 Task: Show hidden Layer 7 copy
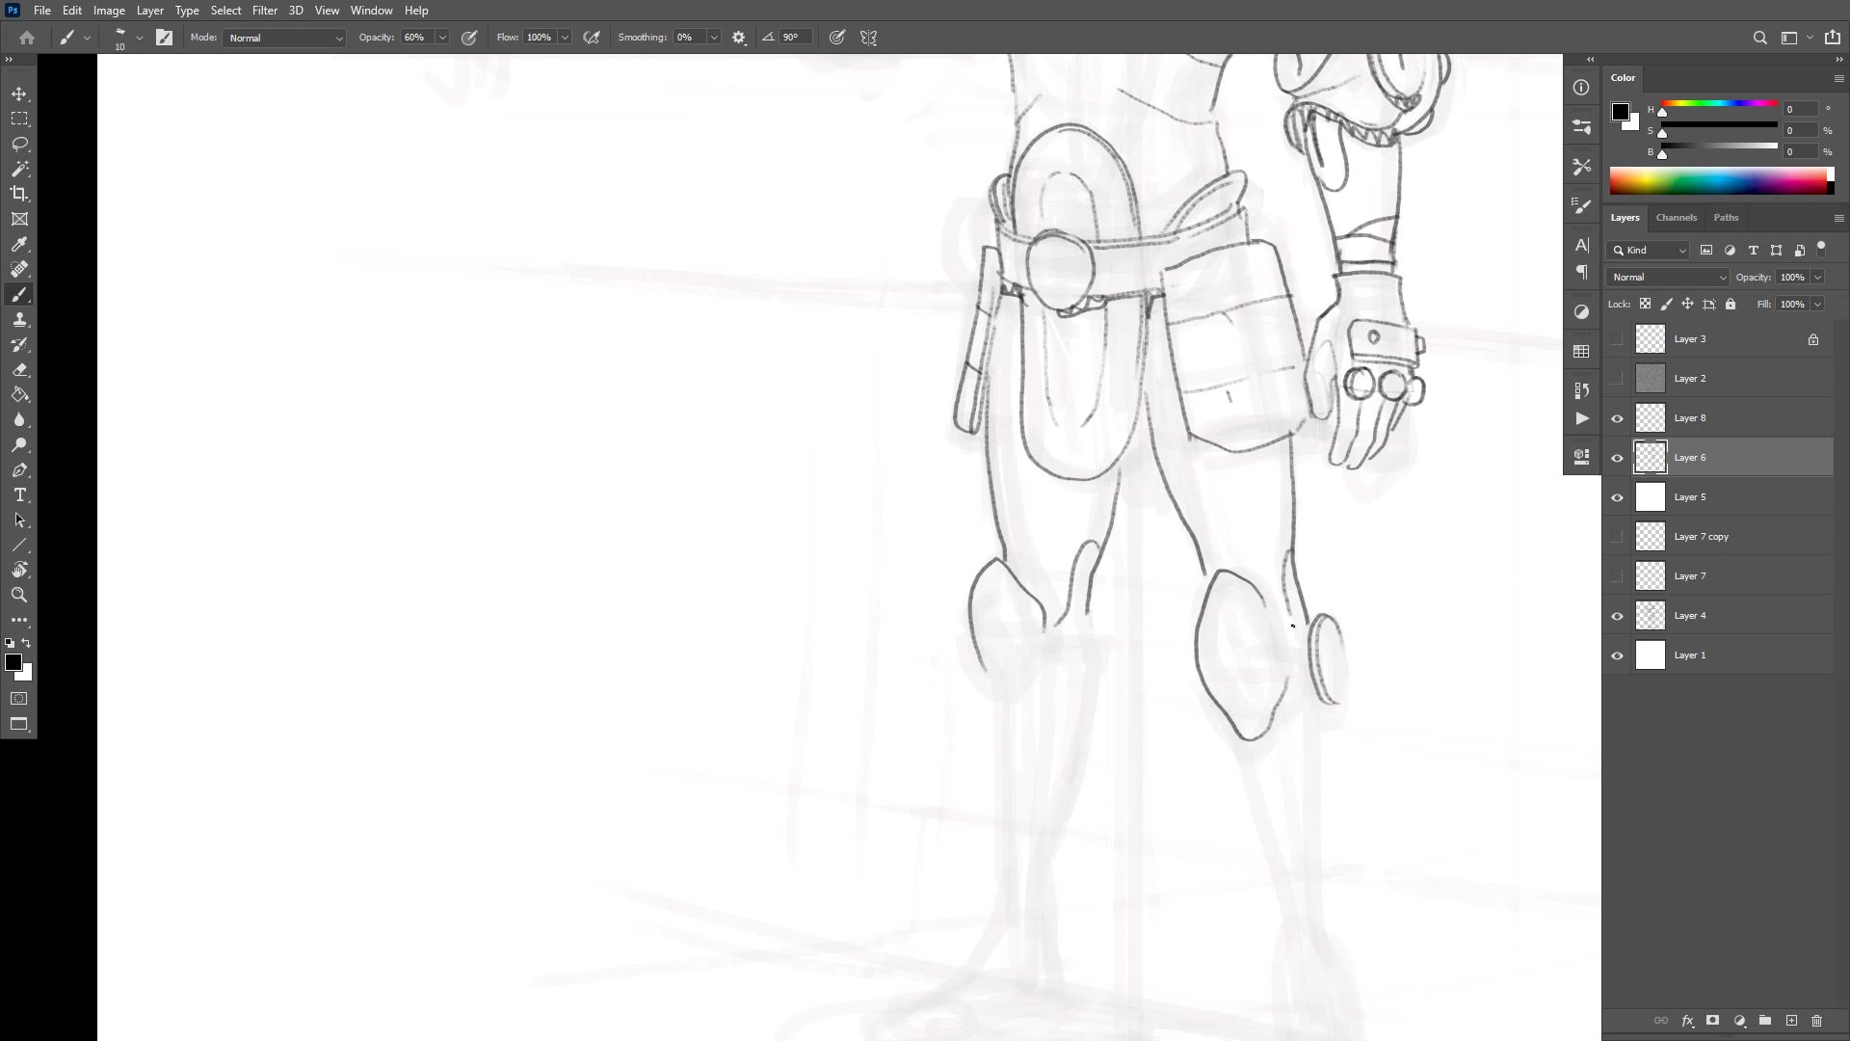point(1617,537)
